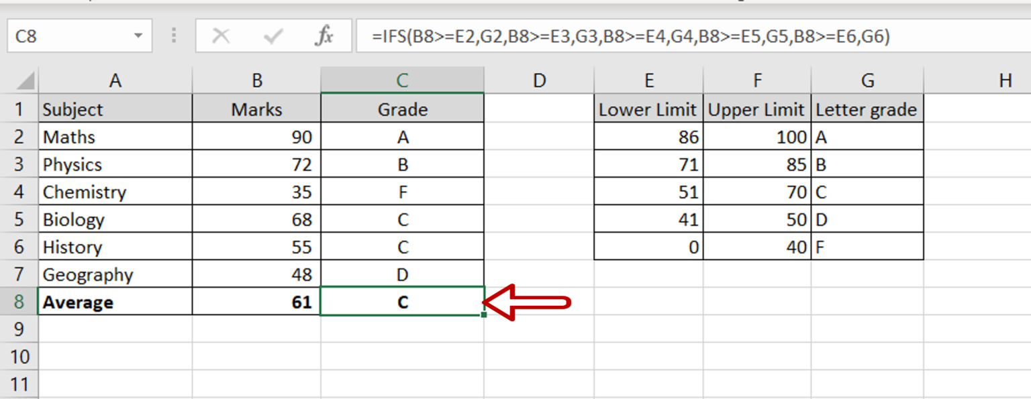
Task: Click the Letter grade column header cell
Action: 867,109
